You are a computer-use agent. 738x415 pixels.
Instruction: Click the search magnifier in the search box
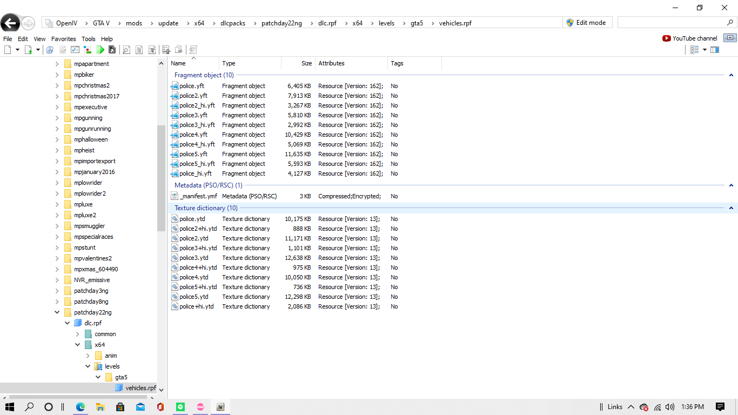730,23
